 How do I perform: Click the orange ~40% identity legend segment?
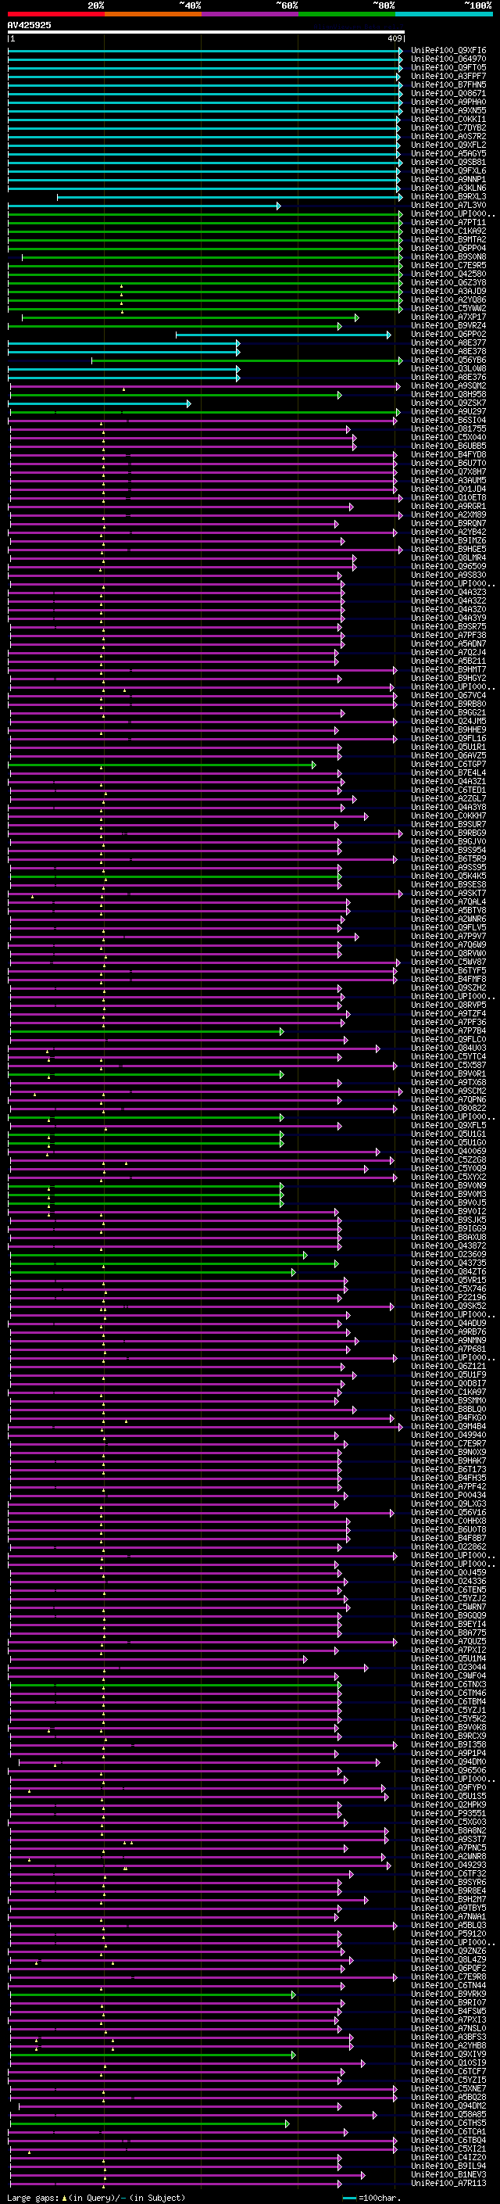tap(153, 14)
